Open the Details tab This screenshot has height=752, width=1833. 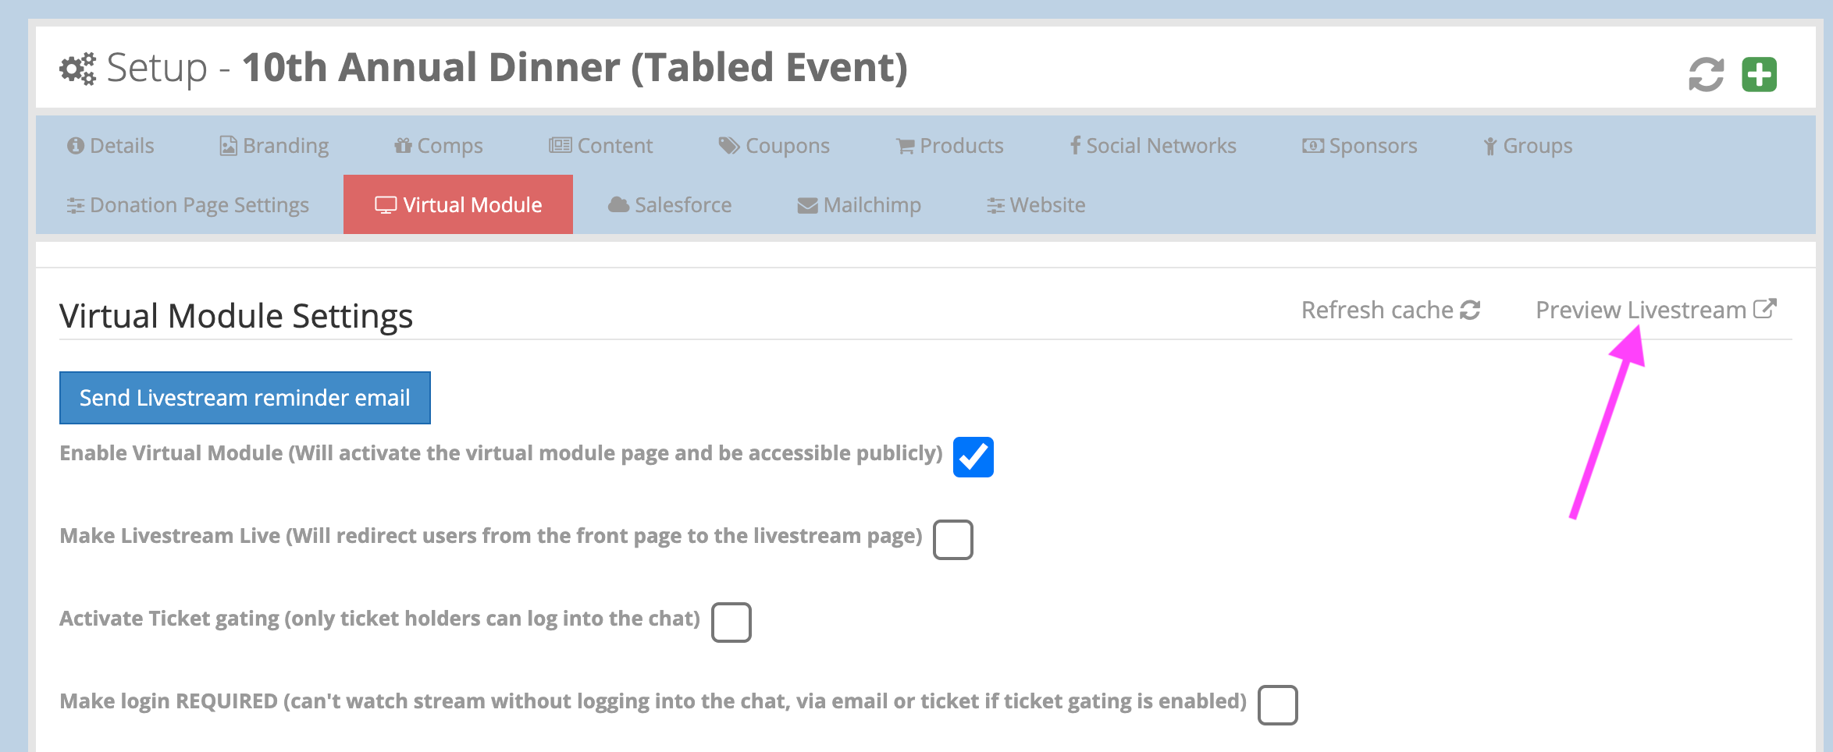(x=111, y=146)
